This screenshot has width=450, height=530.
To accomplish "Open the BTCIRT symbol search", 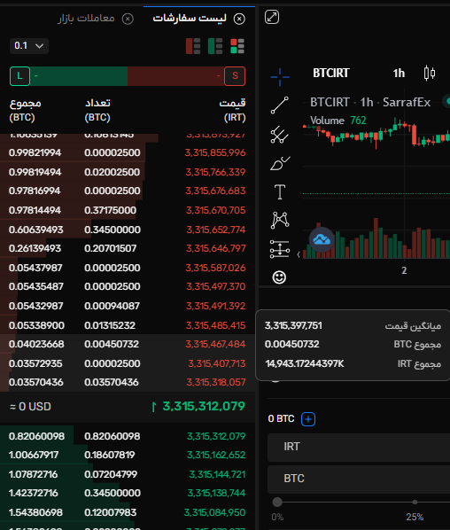I will 331,73.
